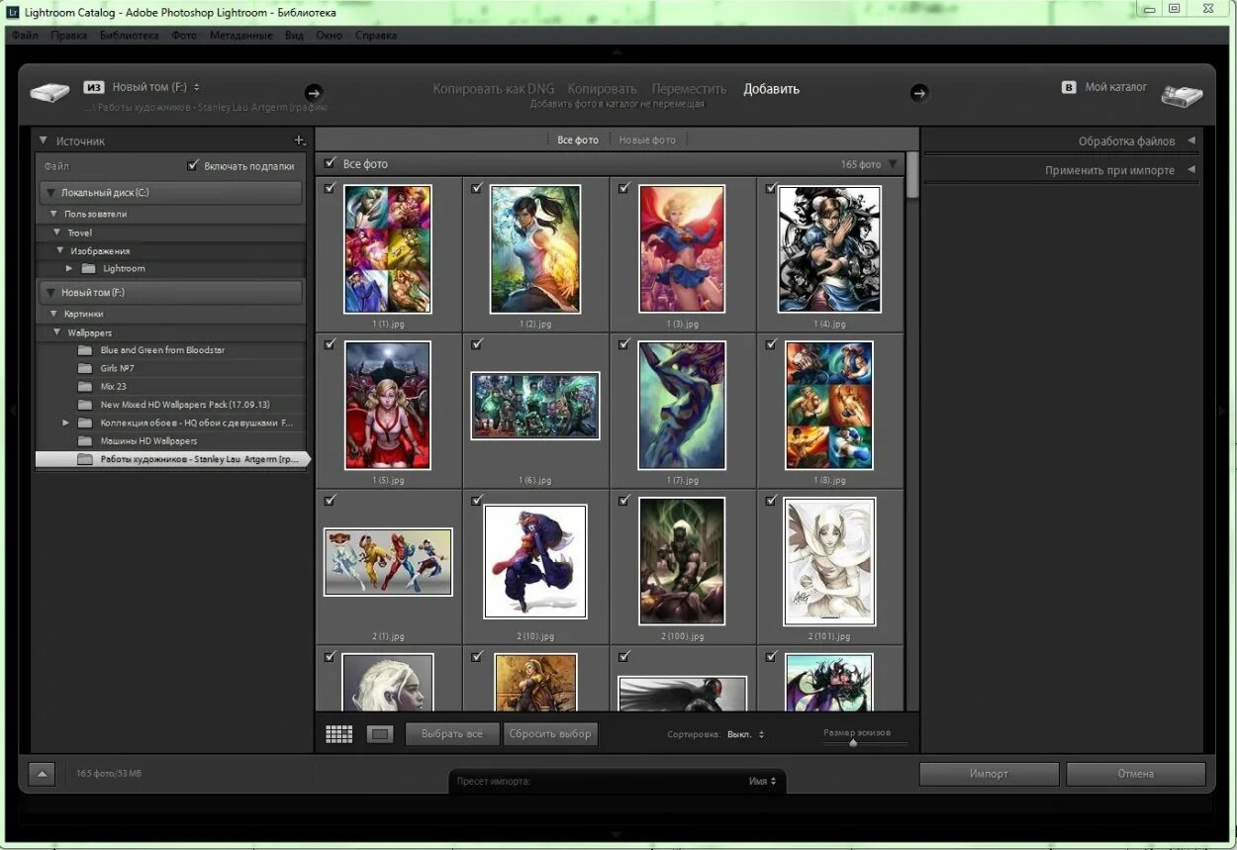The height and width of the screenshot is (850, 1237).
Task: Open the Метаданные menu
Action: pos(240,35)
